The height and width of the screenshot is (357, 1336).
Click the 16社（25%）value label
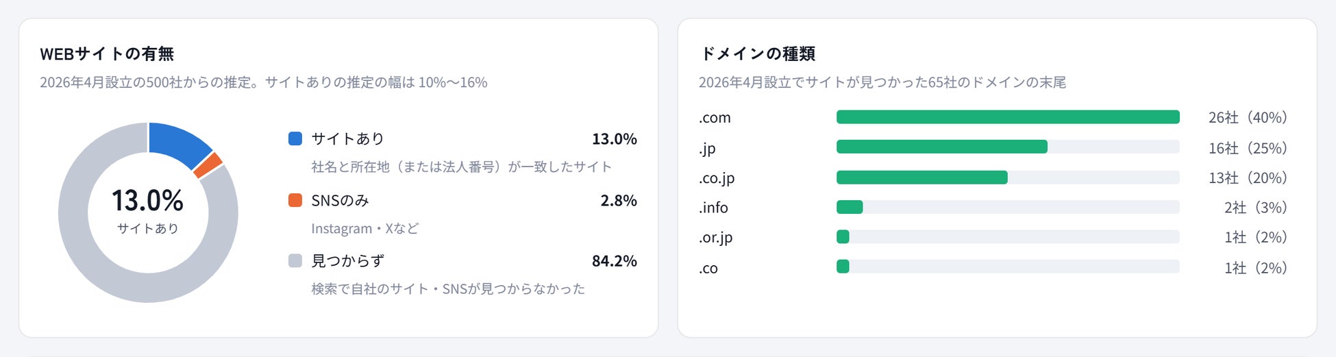(x=1248, y=148)
